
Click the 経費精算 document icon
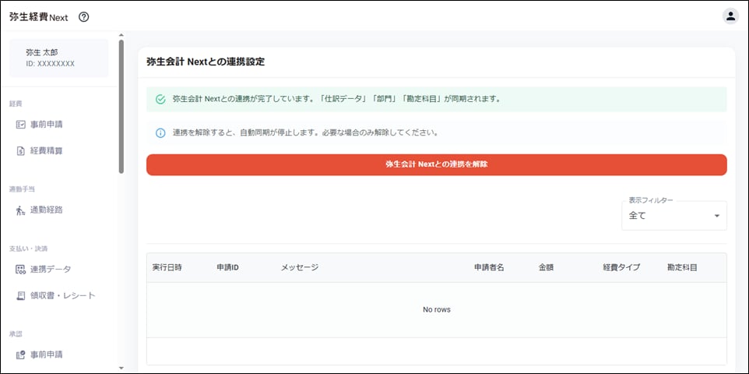click(20, 150)
